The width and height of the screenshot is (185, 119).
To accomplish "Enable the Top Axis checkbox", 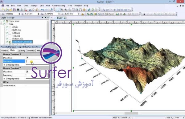I will [7, 36].
